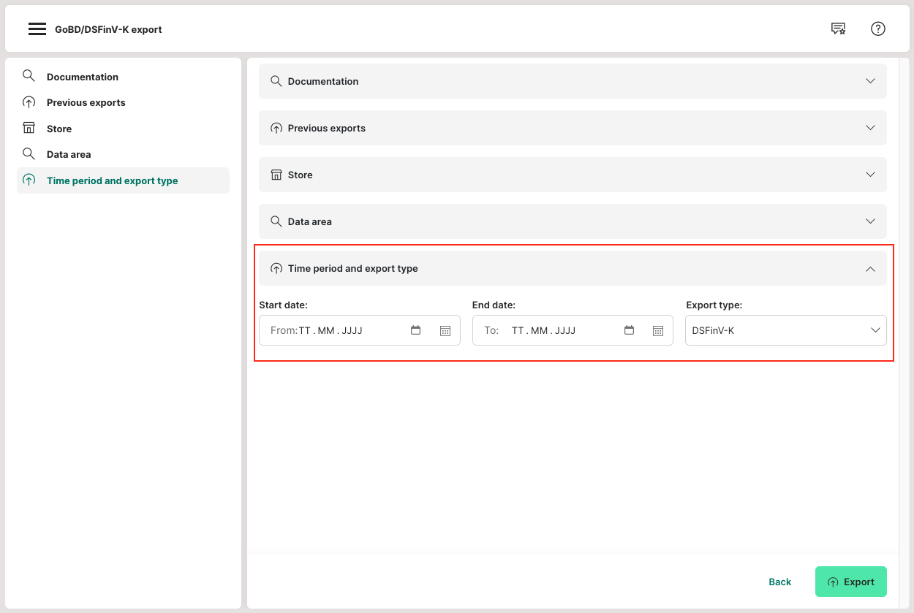This screenshot has height=613, width=914.
Task: Click the feedback chat icon
Action: coord(838,29)
